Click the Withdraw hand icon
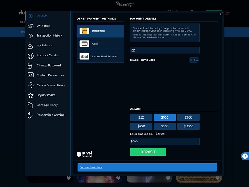249x187 pixels. [30, 26]
